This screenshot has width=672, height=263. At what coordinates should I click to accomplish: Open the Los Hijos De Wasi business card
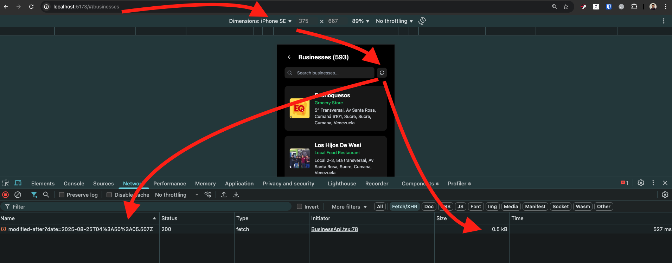[x=336, y=156]
